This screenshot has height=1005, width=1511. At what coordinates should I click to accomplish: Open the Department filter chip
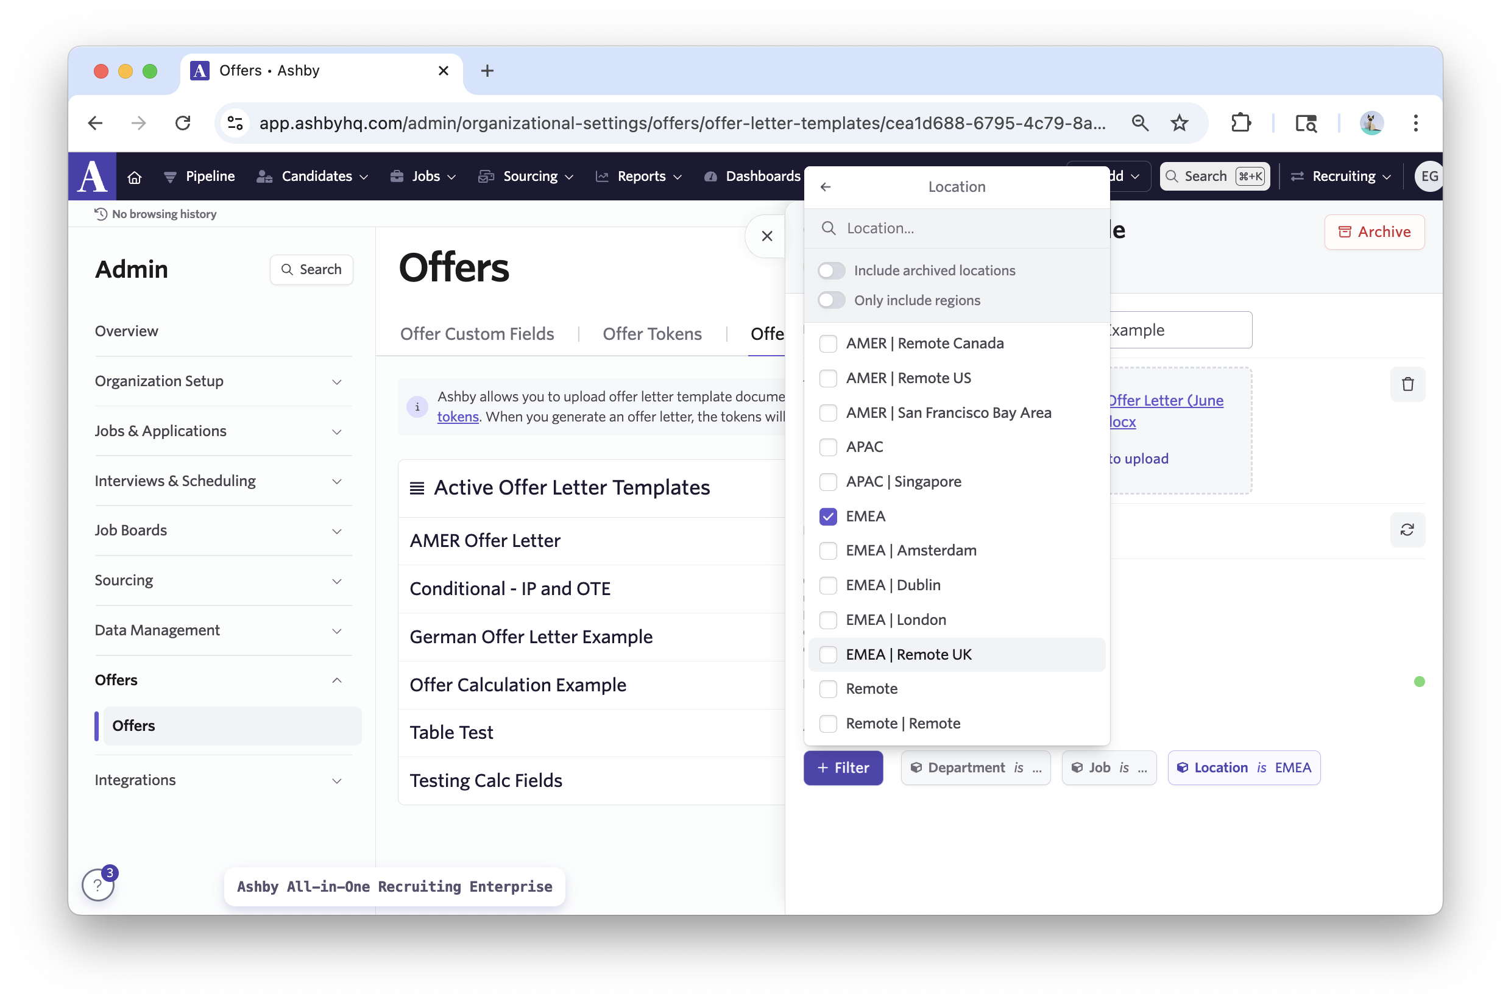click(x=975, y=768)
